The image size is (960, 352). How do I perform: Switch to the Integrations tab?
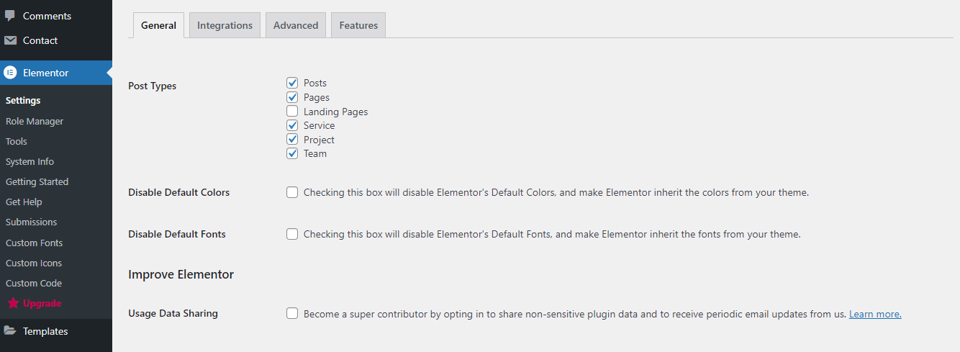(225, 25)
